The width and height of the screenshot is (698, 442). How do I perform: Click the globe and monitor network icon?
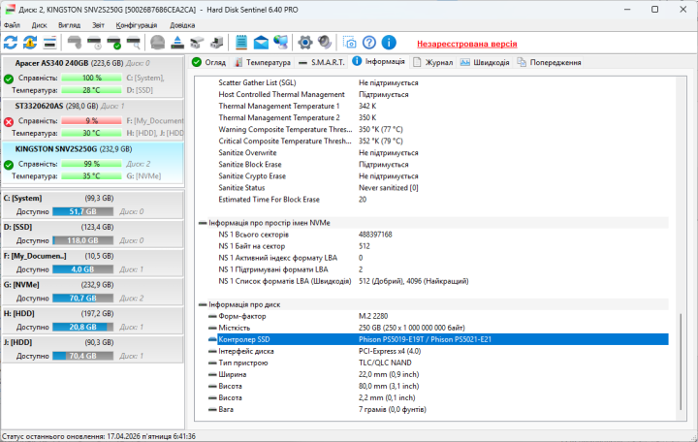pos(281,43)
